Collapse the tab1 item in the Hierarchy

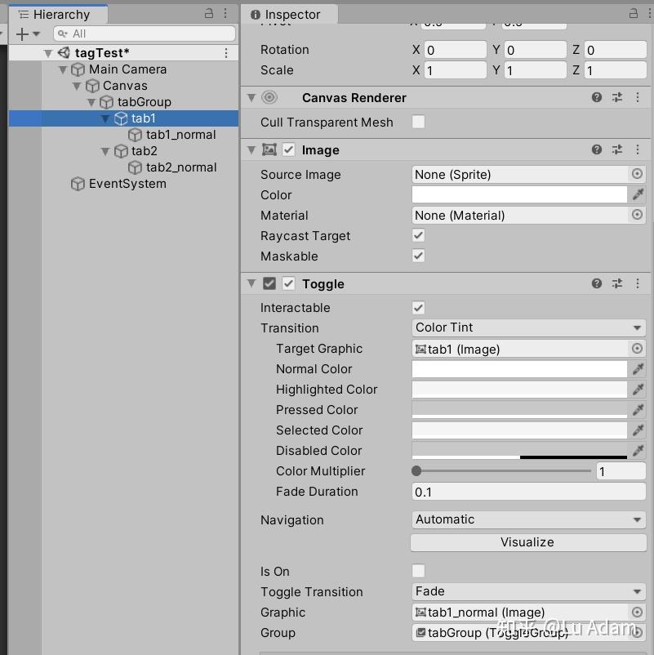[105, 118]
